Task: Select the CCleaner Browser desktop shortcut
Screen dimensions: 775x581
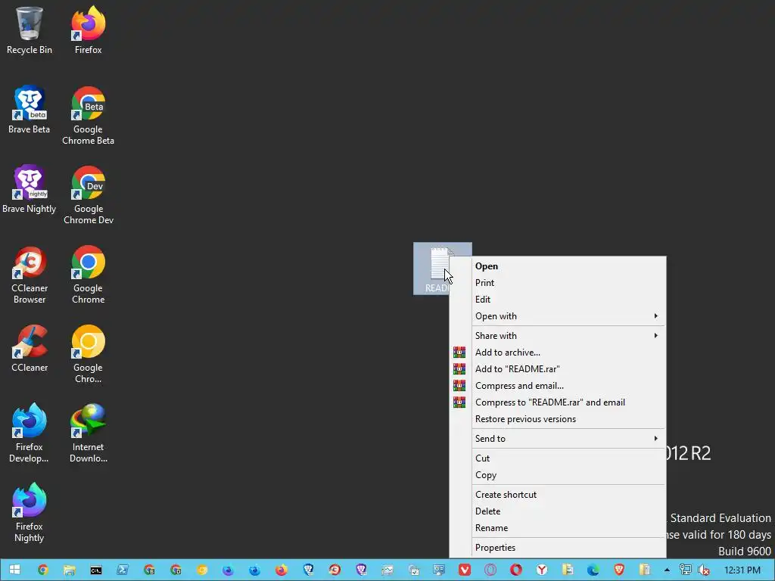Action: pyautogui.click(x=30, y=275)
